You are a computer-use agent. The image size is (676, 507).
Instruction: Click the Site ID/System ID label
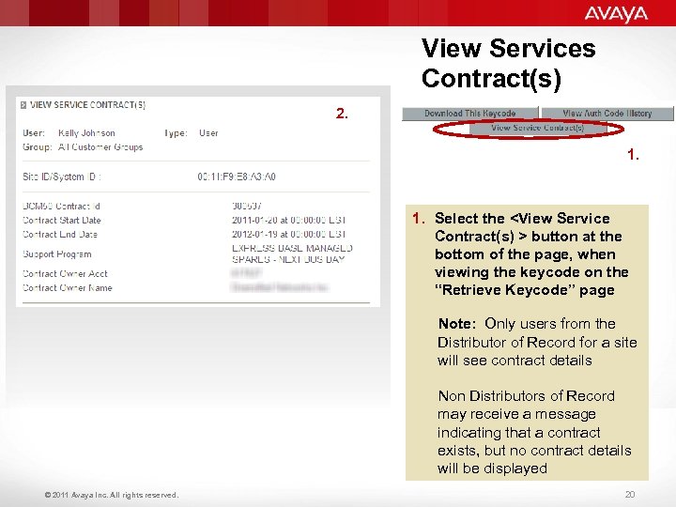click(62, 177)
